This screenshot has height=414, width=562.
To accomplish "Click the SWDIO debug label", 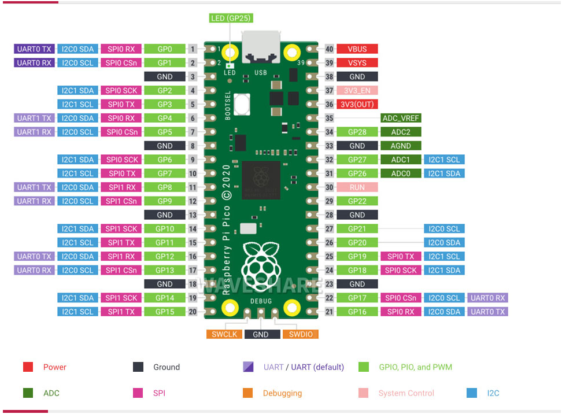I will coord(300,334).
